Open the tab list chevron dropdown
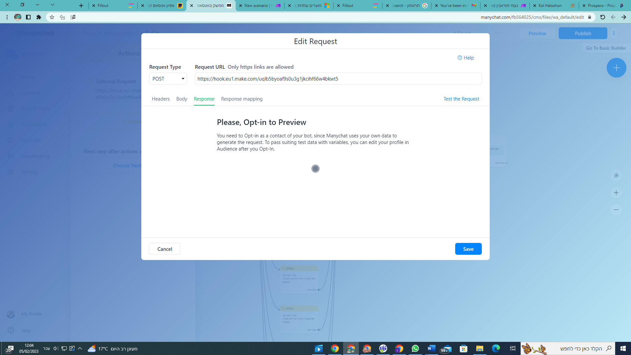 pos(53,5)
